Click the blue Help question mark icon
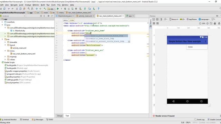The height and width of the screenshot is (124, 221). (98, 9)
